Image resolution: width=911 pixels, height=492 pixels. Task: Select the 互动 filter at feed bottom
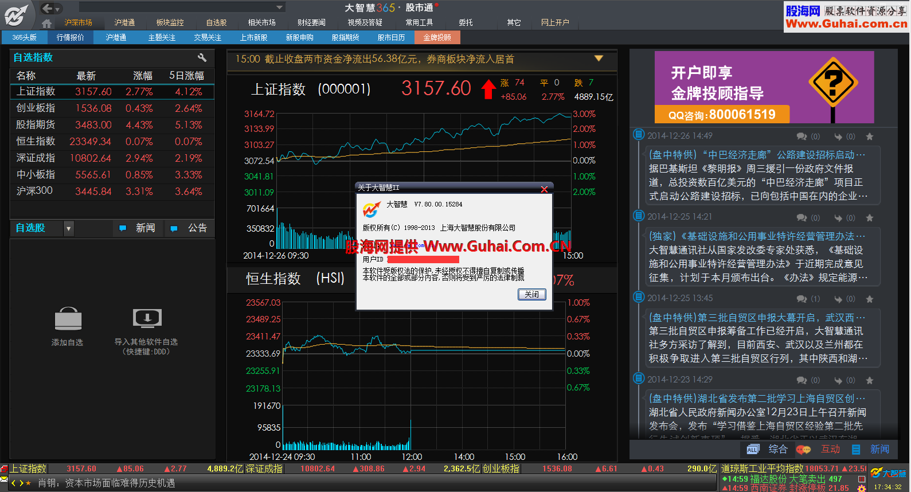(818, 449)
